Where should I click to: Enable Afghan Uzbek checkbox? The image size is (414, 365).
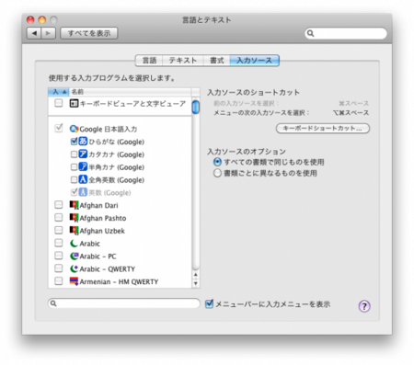[x=59, y=230]
